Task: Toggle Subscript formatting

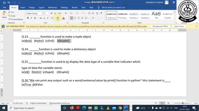Action: (x=44, y=18)
